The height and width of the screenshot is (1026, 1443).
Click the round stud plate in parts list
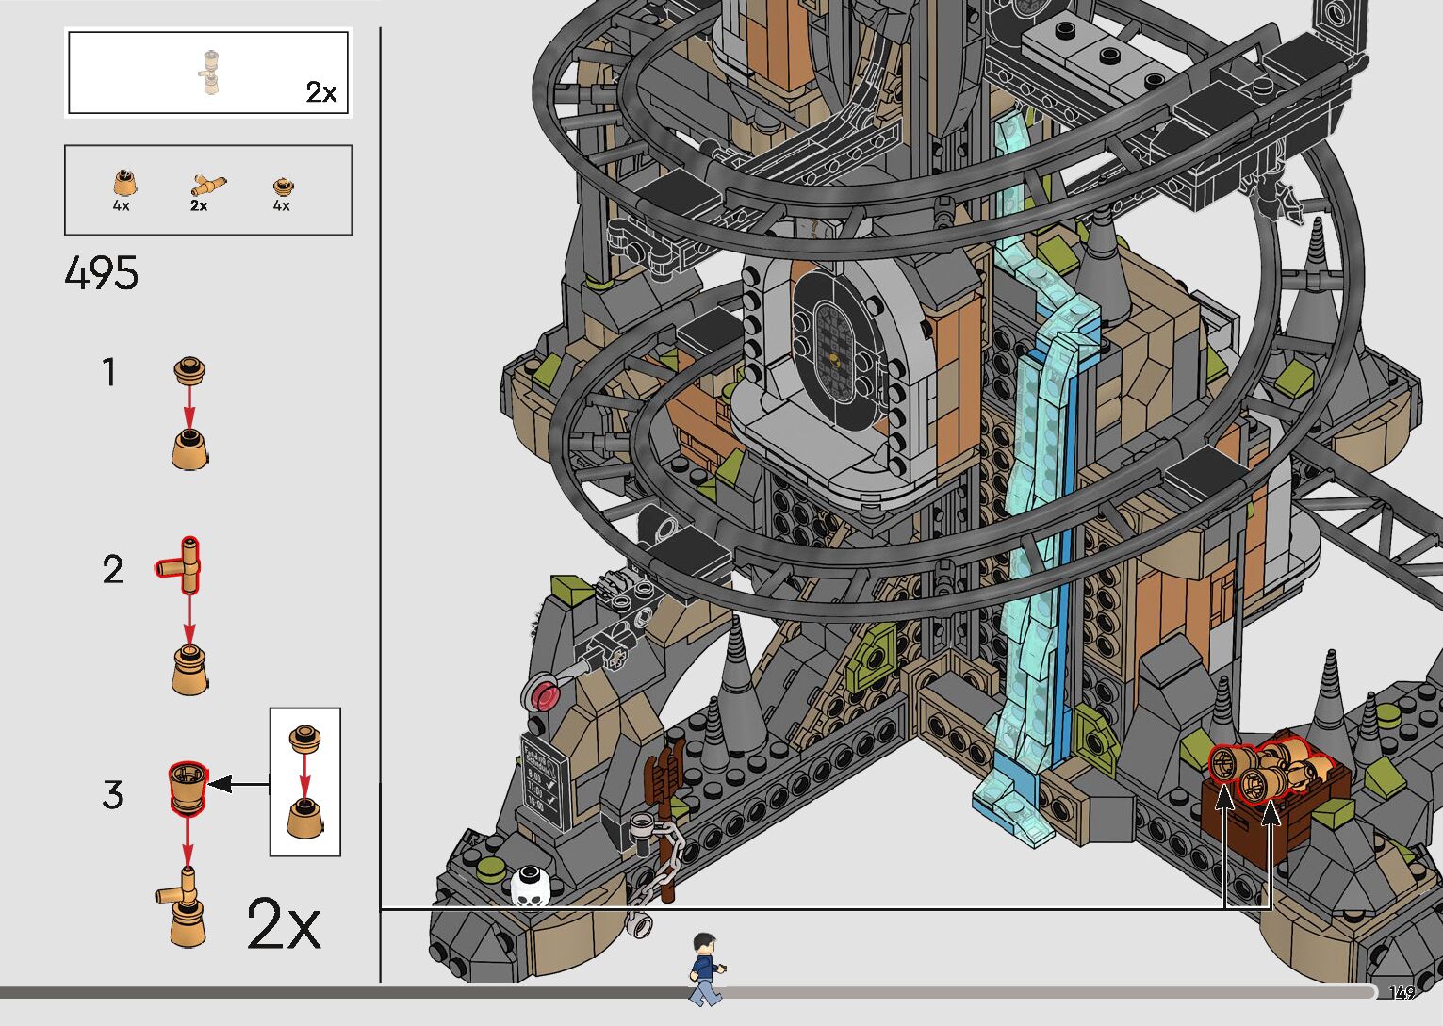tap(282, 185)
